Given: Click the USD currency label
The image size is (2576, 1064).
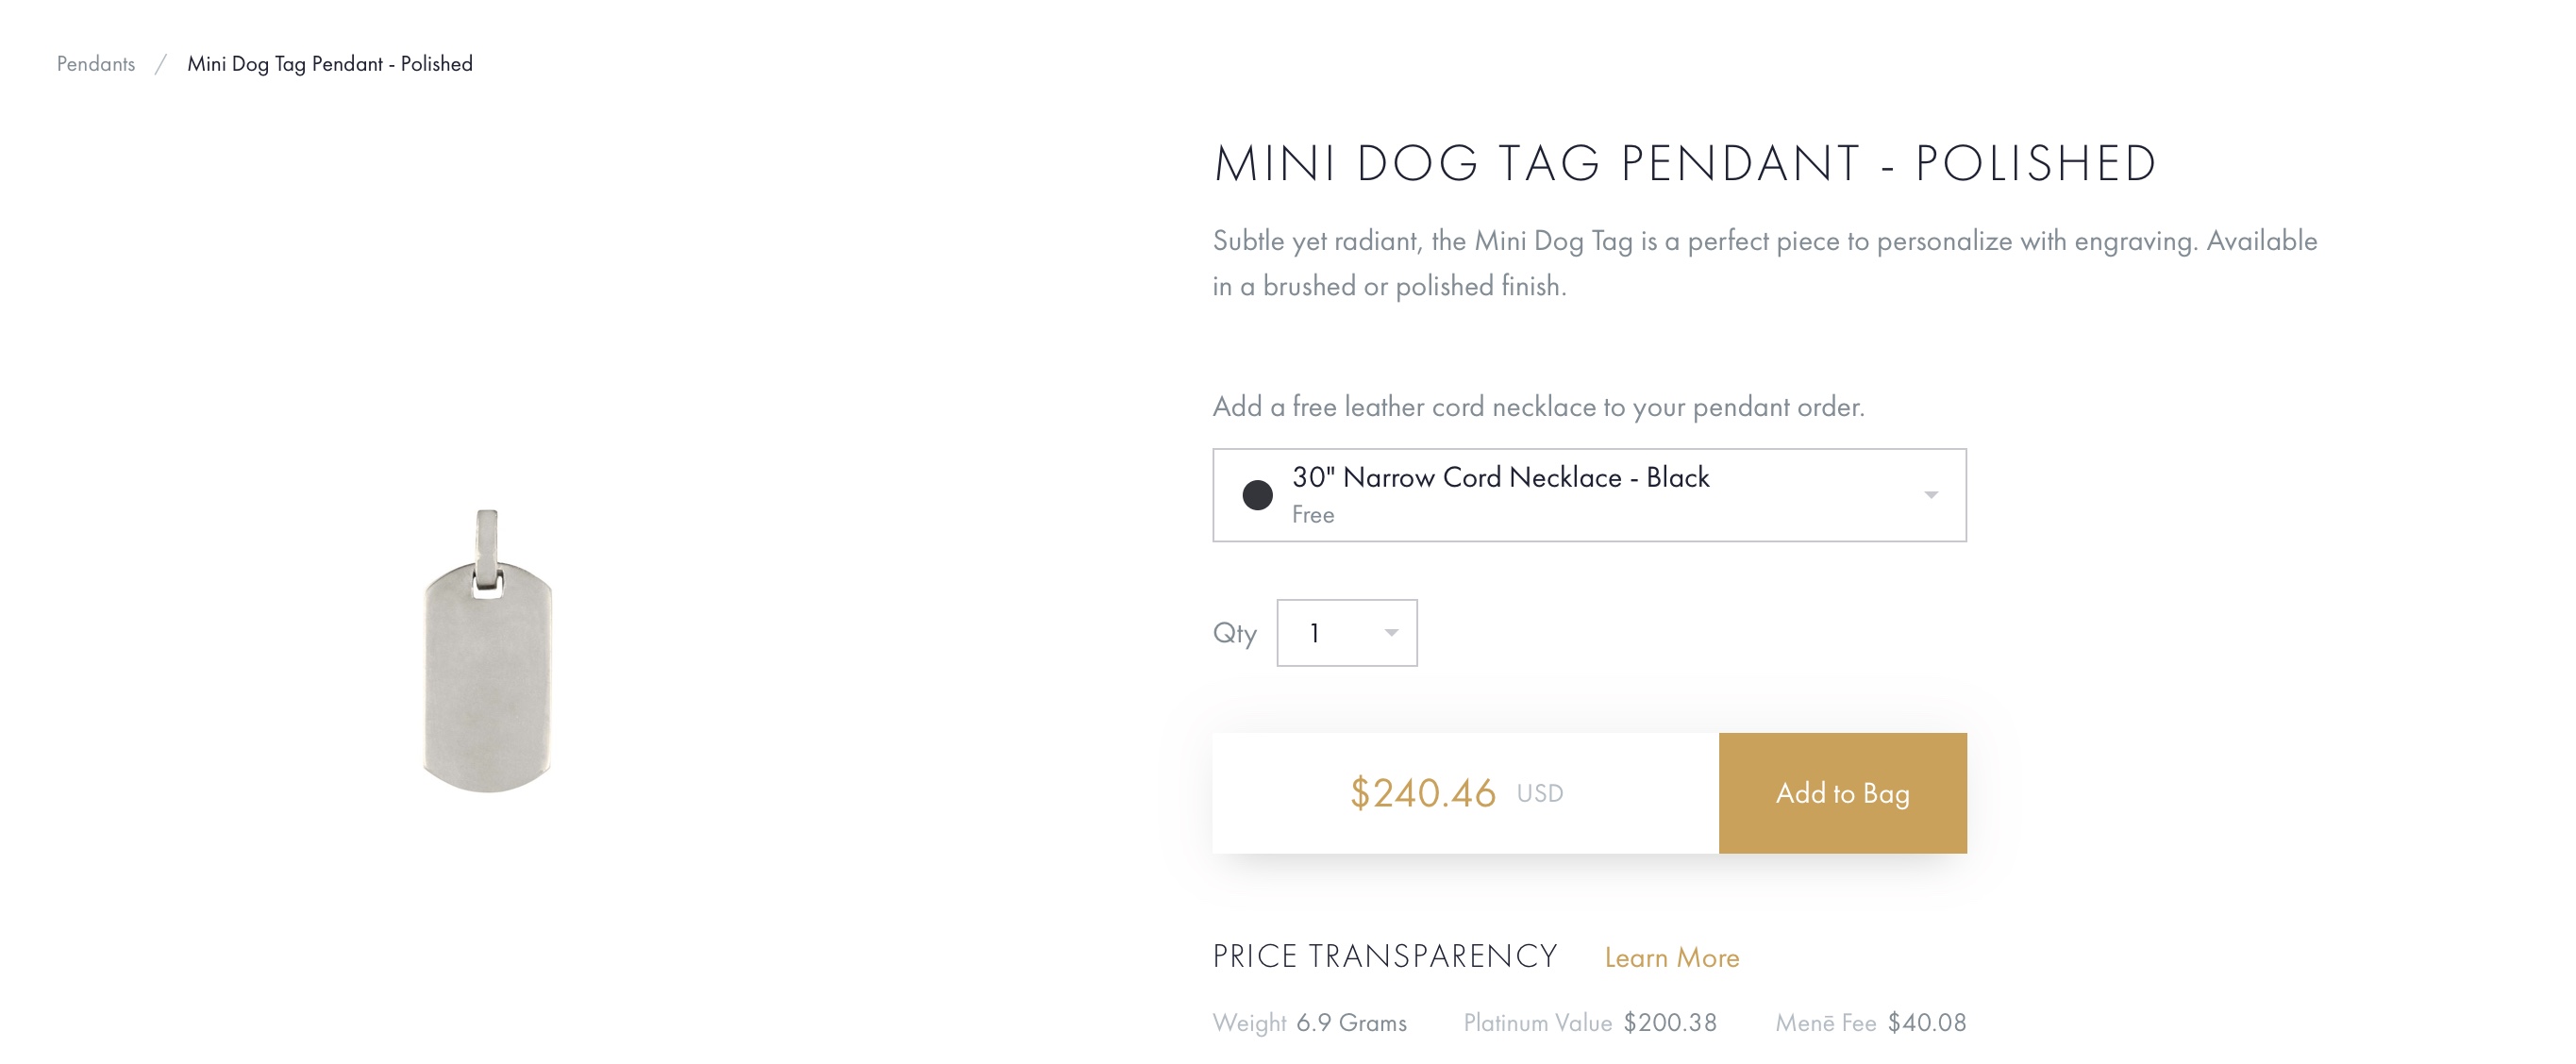Looking at the screenshot, I should click(x=1539, y=793).
